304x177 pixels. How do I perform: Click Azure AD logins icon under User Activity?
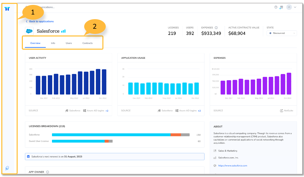click(84, 110)
